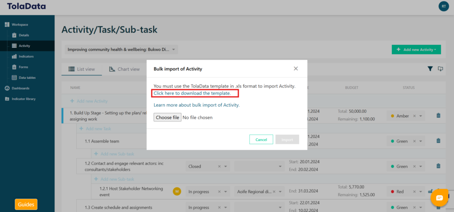Screen dimensions: 454x212
Task: Open Data tables in the sidebar
Action: click(27, 77)
